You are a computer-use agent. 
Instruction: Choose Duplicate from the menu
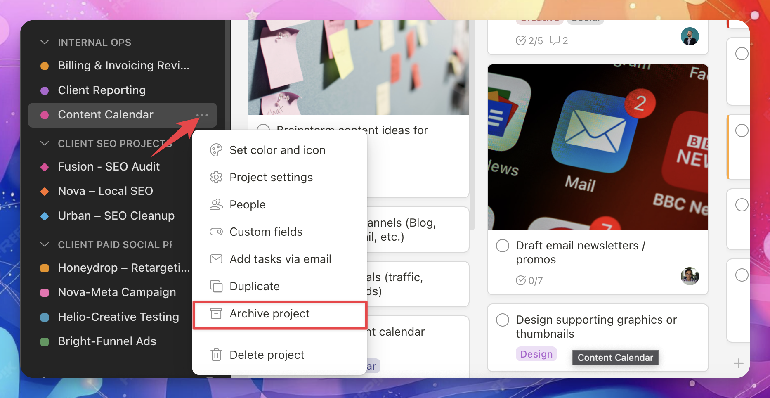(280, 286)
